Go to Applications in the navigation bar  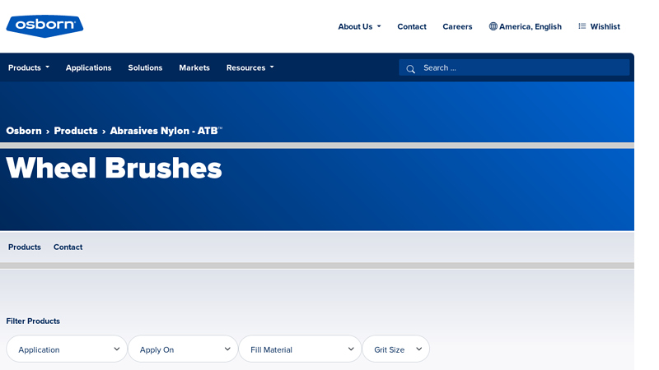point(88,67)
